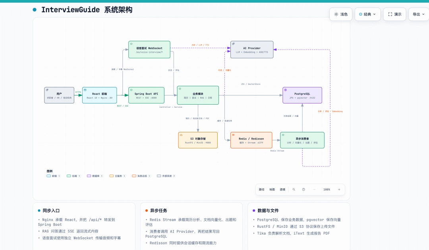The height and width of the screenshot is (250, 429).
Task: Click the 同步入口 card heading
Action: click(x=51, y=211)
